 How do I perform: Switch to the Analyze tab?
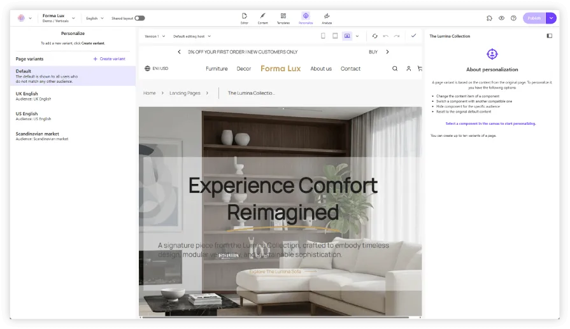tap(327, 18)
